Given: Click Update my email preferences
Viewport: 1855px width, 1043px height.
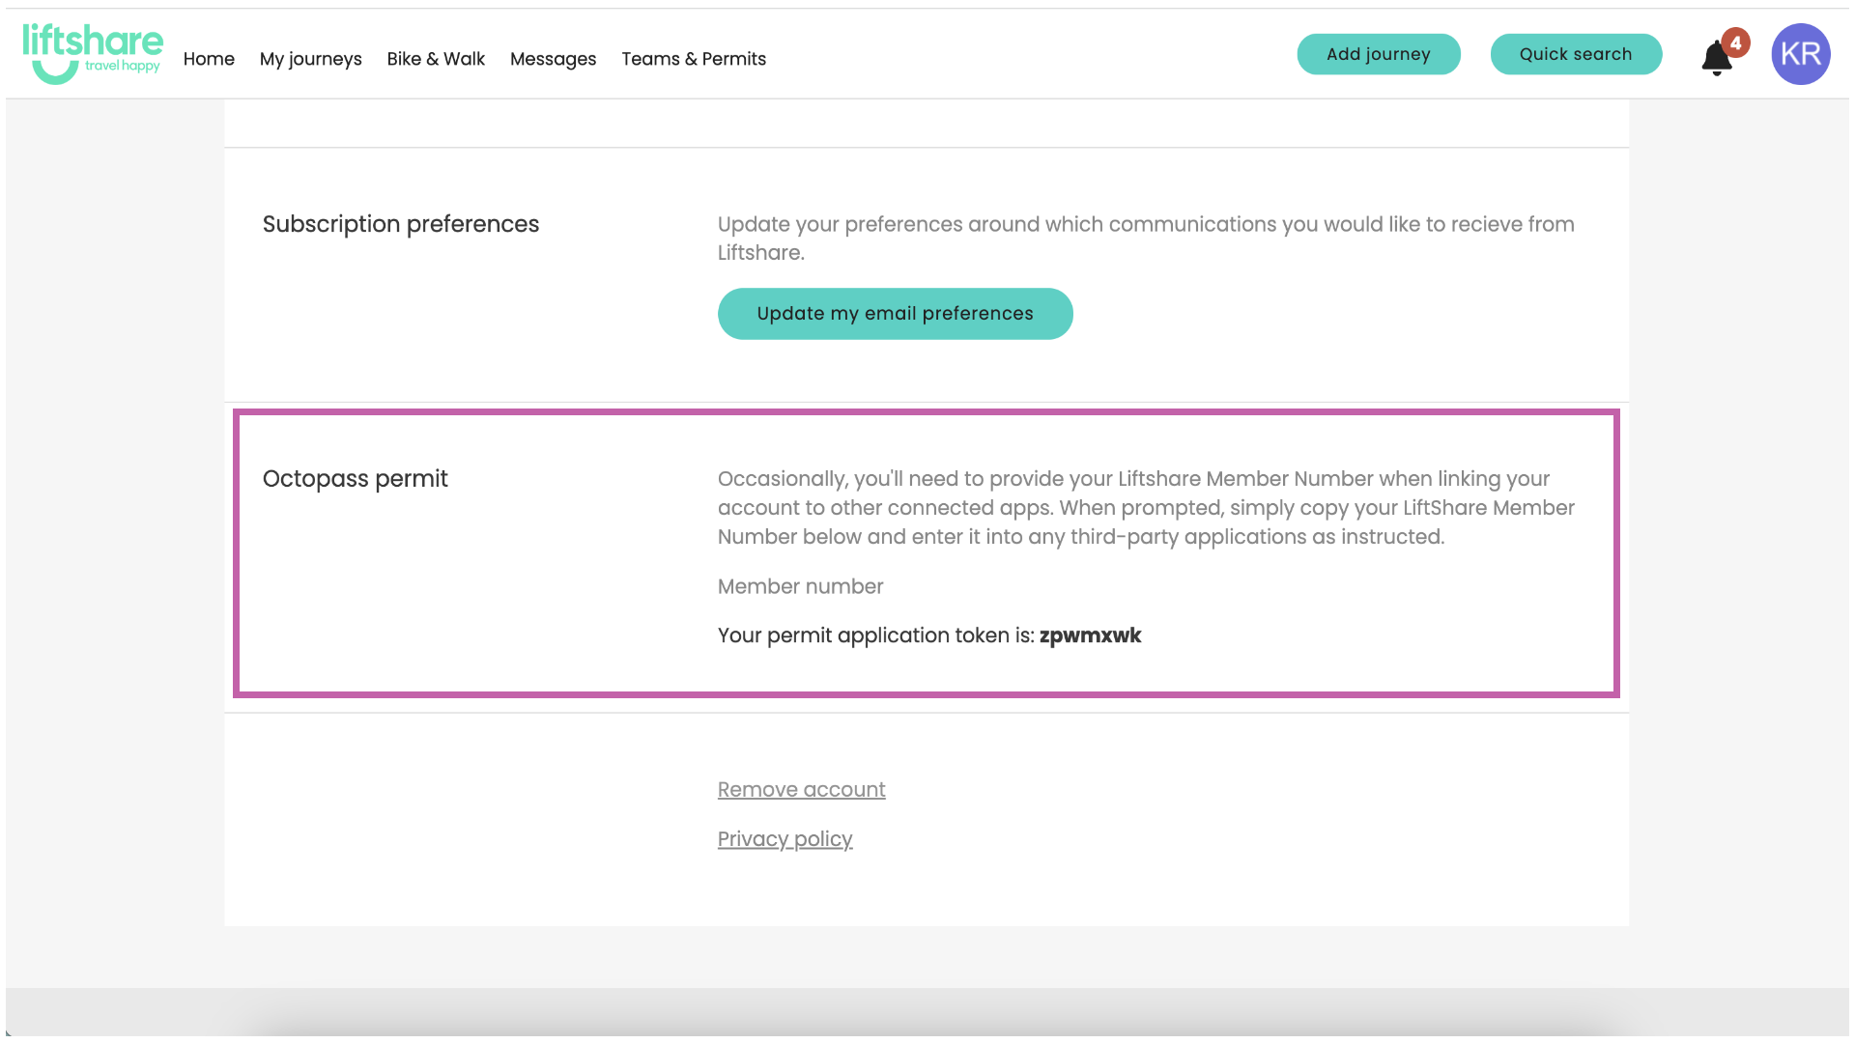Looking at the screenshot, I should tap(895, 313).
